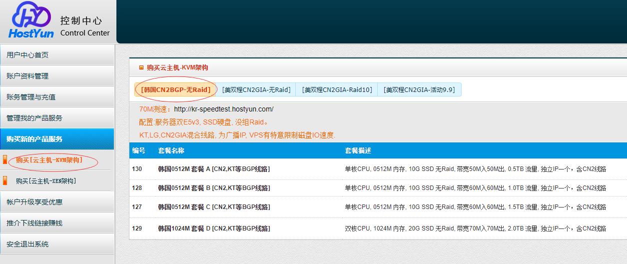627x264 pixels.
Task: Open 账务管理与充值 menu item
Action: 57,97
